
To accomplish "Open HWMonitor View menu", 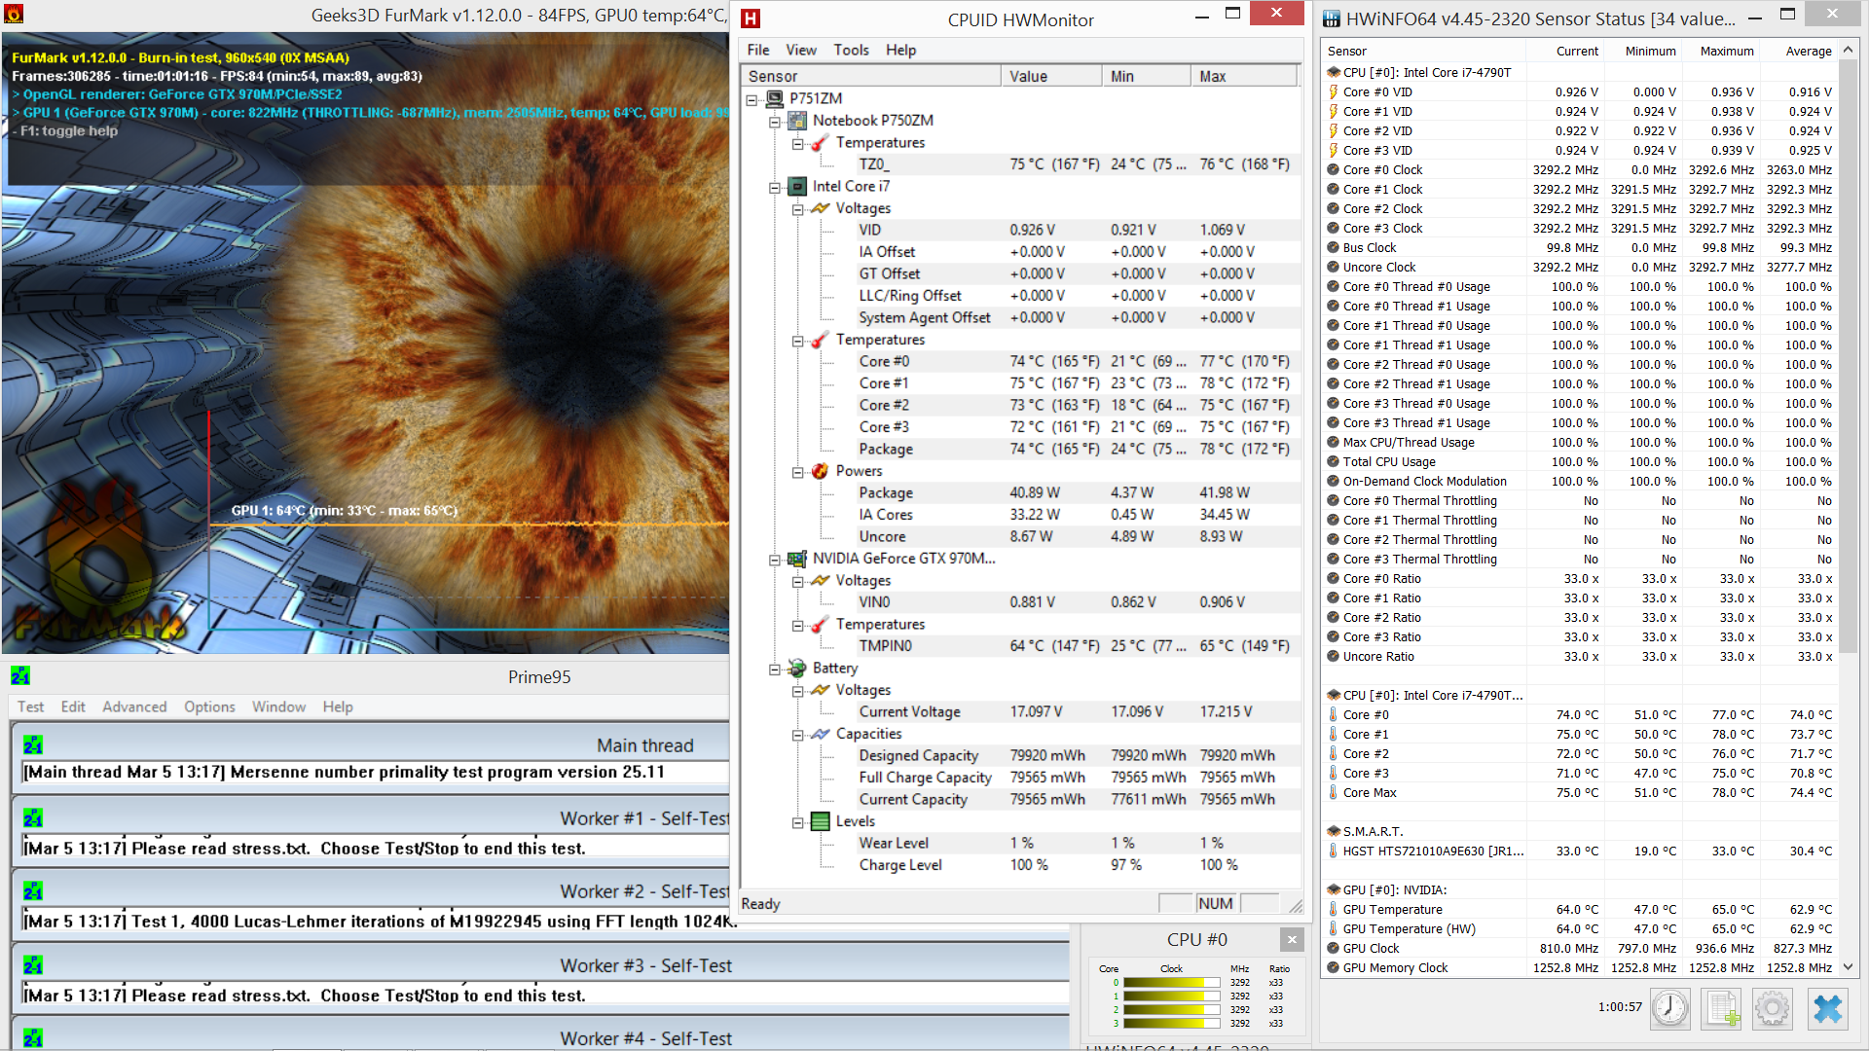I will [x=801, y=50].
